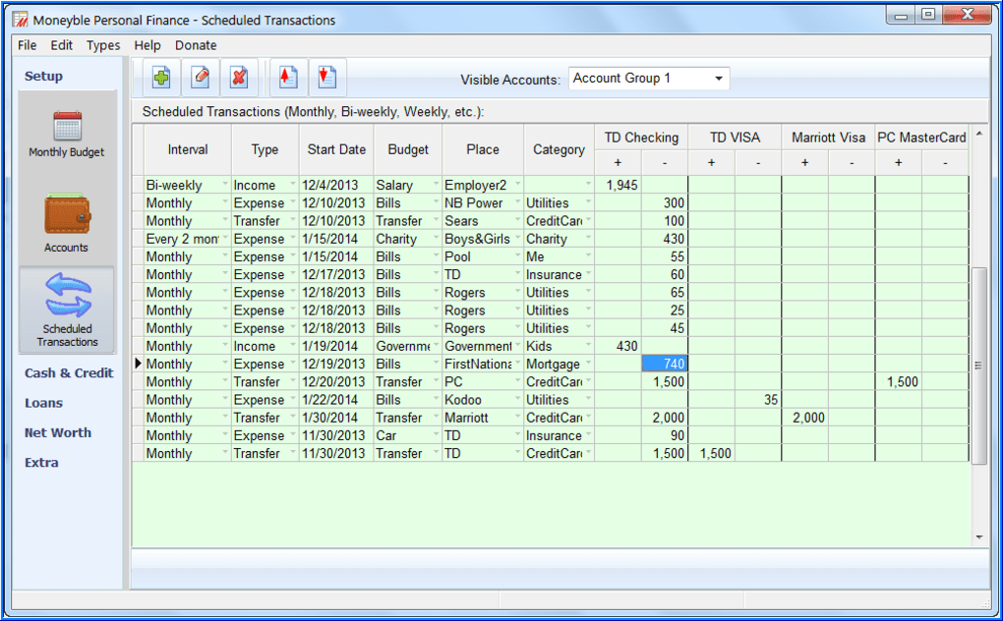The width and height of the screenshot is (1003, 621).
Task: Click the Donate menu item
Action: 195,45
